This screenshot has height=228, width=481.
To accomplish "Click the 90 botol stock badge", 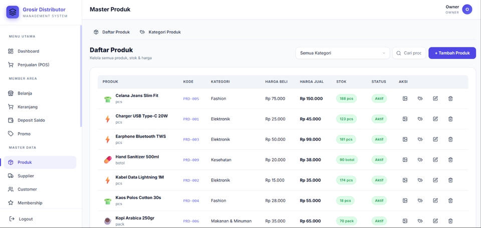I will (347, 160).
